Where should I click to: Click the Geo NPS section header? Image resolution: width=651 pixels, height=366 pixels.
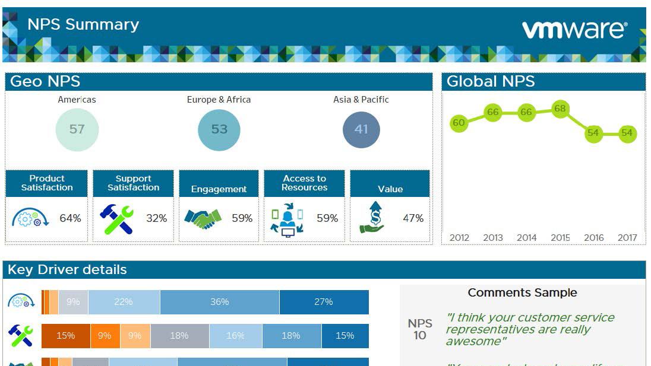(x=45, y=82)
